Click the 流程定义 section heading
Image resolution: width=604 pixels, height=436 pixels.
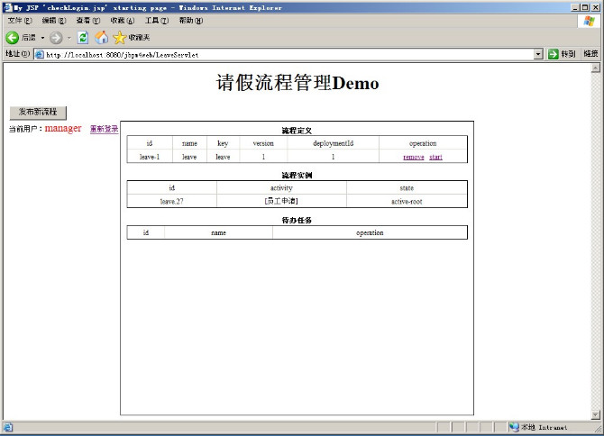pyautogui.click(x=297, y=131)
